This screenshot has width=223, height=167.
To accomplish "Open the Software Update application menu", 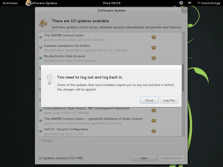I will [x=41, y=3].
